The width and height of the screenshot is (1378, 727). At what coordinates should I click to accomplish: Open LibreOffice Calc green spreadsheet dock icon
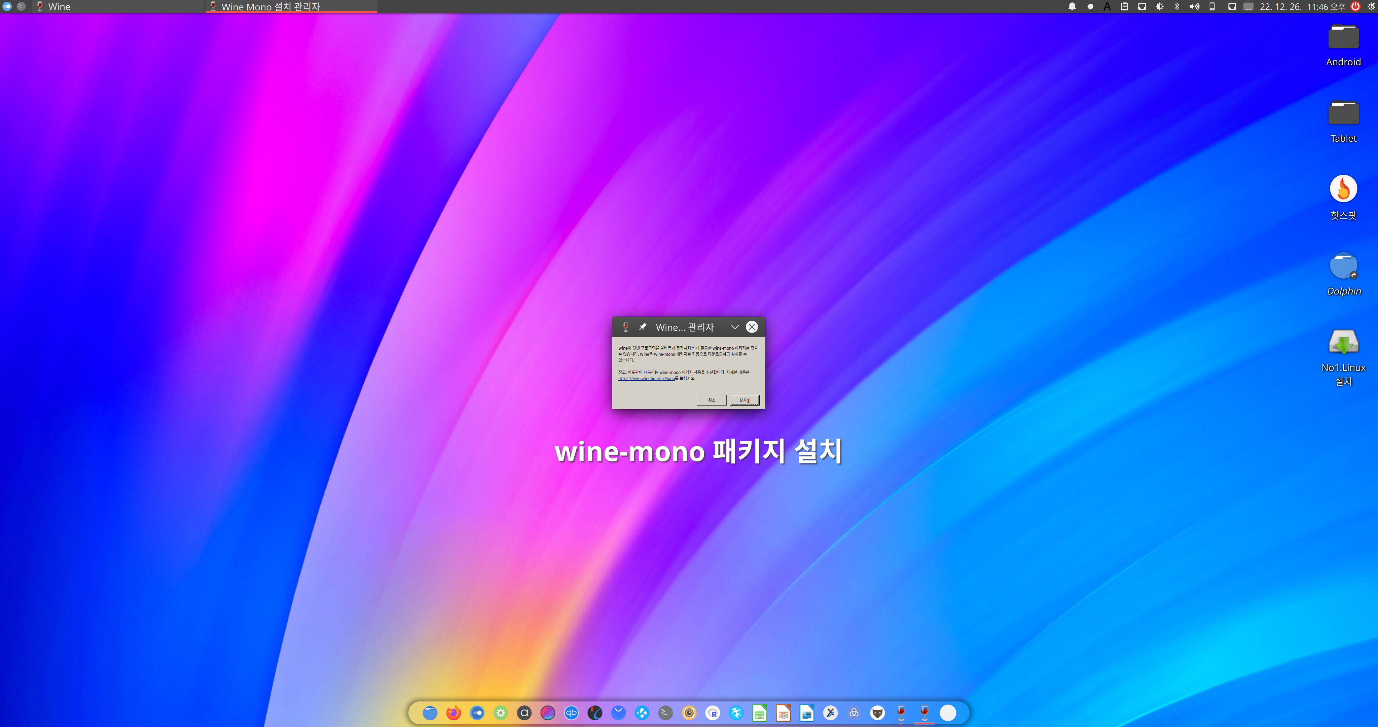click(760, 713)
